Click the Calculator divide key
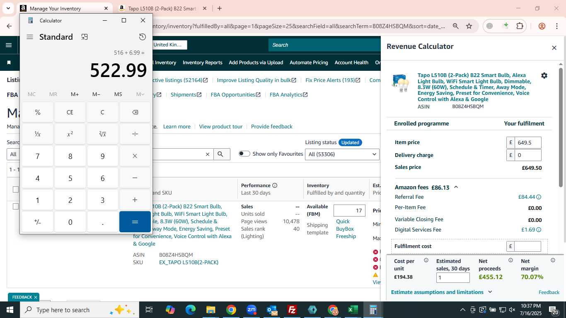This screenshot has width=566, height=318. (x=135, y=134)
